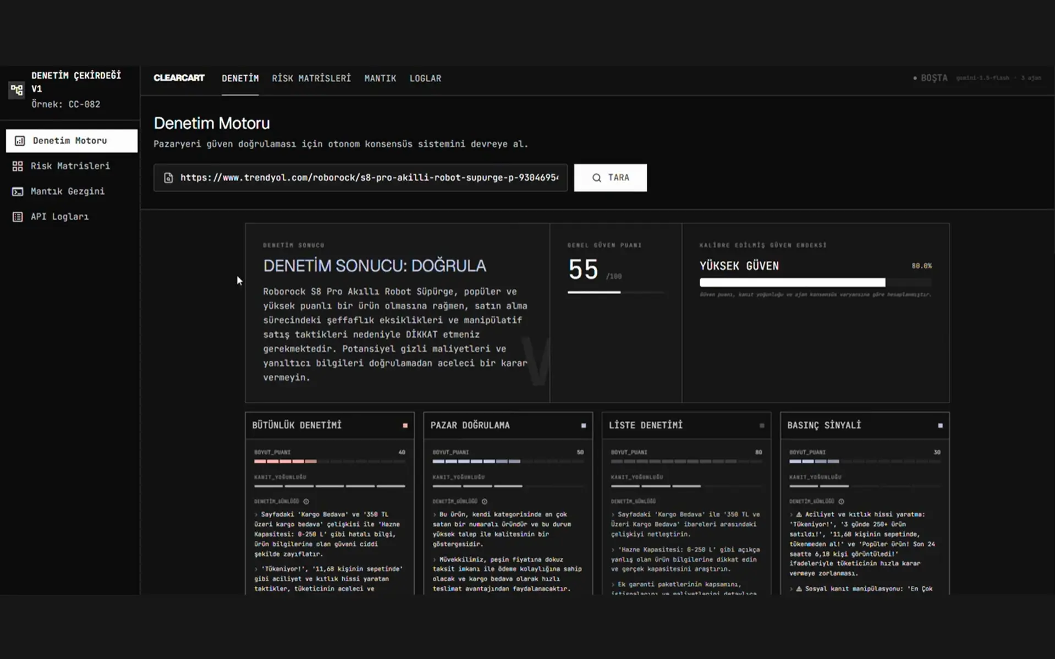Open Mantık Gezgini sidebar item

click(72, 191)
